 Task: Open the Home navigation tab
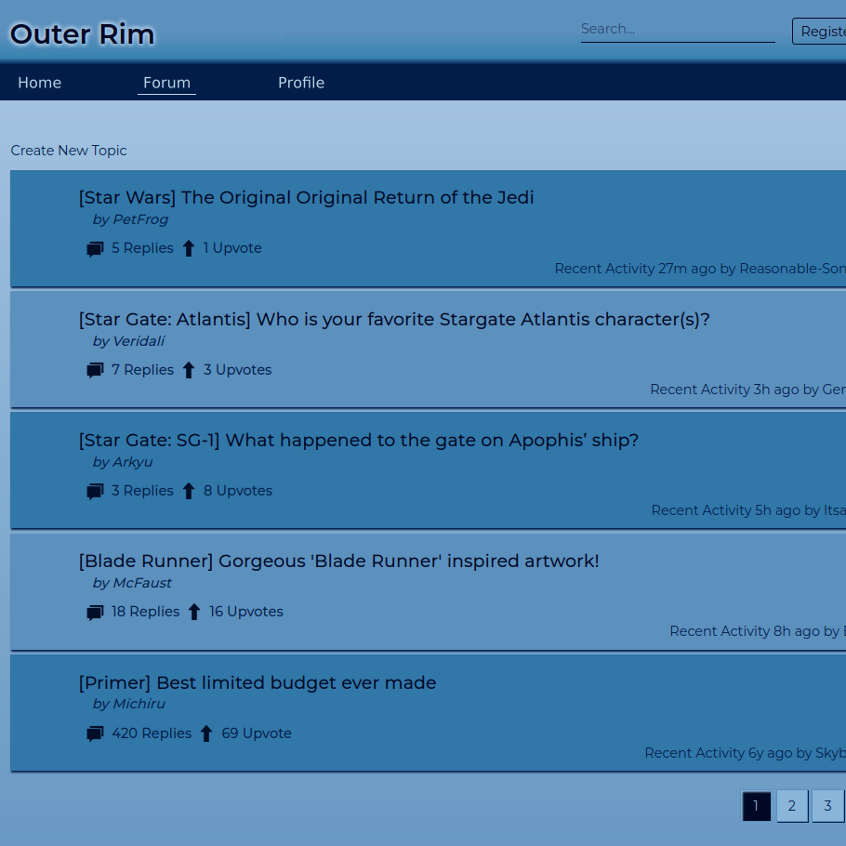pos(39,83)
